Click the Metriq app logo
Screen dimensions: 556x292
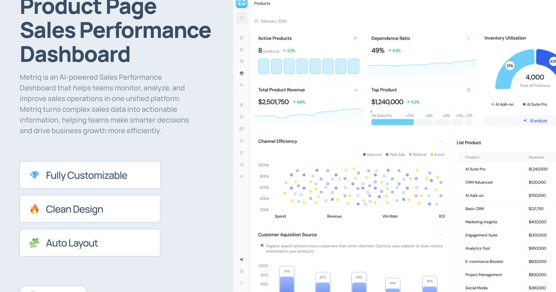241,3
